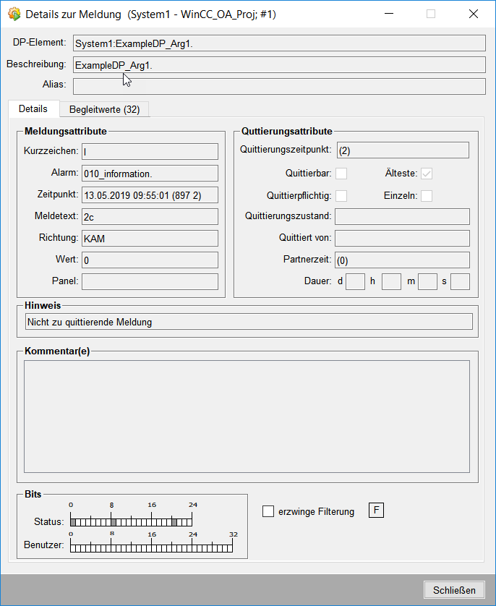This screenshot has height=606, width=496.
Task: Click the Dauer days (d) box
Action: point(356,281)
